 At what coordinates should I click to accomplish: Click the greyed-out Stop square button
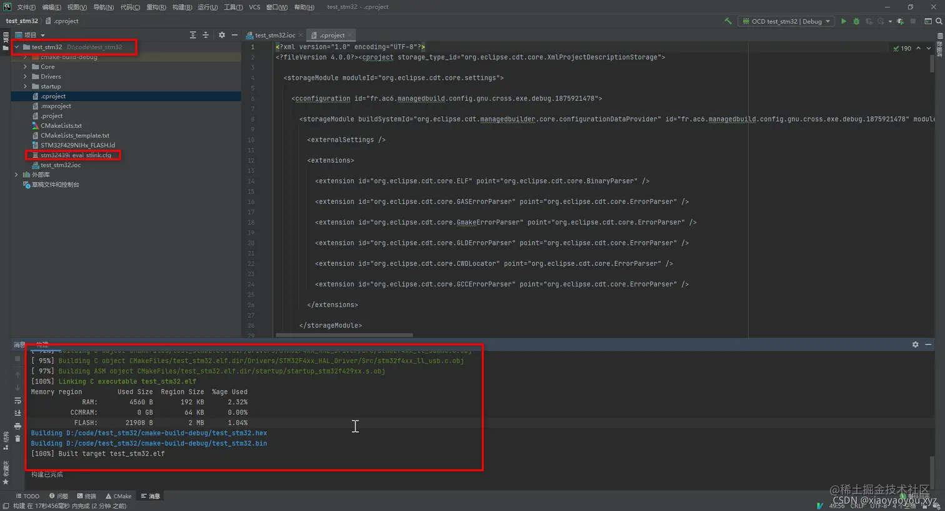913,21
